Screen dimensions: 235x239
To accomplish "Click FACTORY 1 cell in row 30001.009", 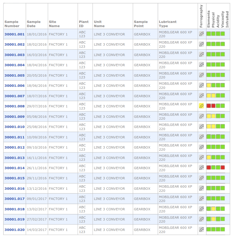I will pos(58,117).
